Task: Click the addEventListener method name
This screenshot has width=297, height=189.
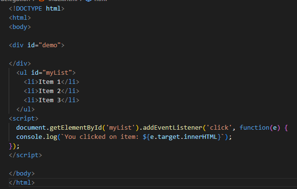Action: (x=173, y=128)
